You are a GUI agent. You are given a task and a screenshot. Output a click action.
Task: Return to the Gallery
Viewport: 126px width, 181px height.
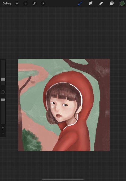click(7, 3)
